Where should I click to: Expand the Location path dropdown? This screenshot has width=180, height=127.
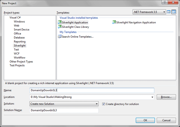tap(152, 97)
